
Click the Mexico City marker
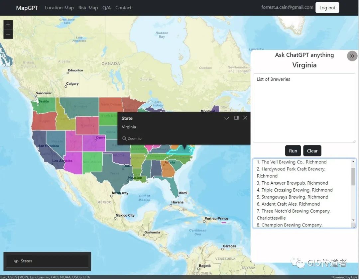tap(115, 219)
